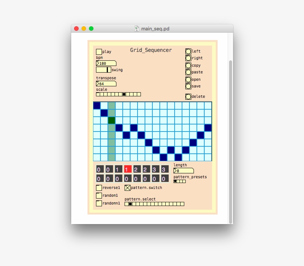
Task: Click the bpm number box showing 180
Action: (x=106, y=63)
